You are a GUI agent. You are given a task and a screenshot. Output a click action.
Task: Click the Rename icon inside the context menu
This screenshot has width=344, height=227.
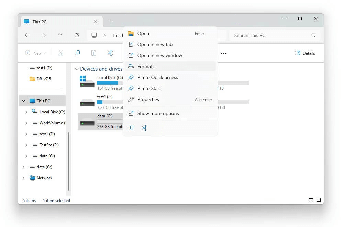point(144,128)
